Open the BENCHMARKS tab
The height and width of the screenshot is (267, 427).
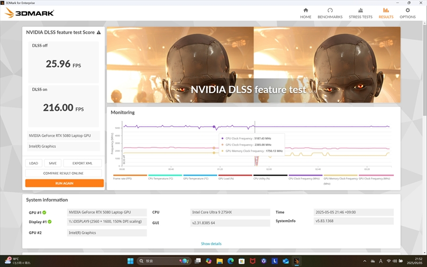330,13
